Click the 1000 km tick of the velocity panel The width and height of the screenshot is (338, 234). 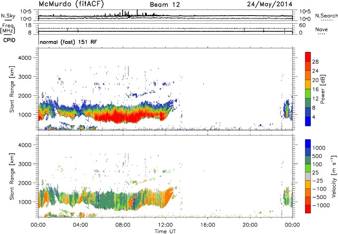tap(25, 202)
